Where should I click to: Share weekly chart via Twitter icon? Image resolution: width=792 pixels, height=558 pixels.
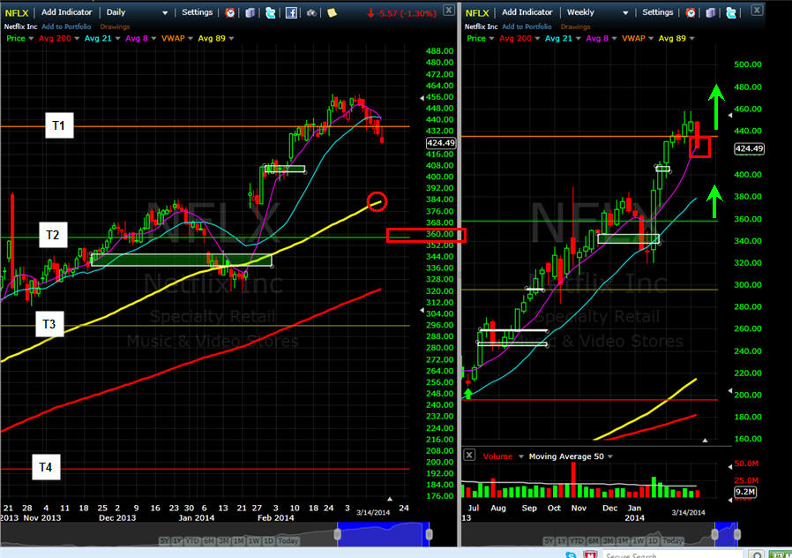(x=731, y=12)
